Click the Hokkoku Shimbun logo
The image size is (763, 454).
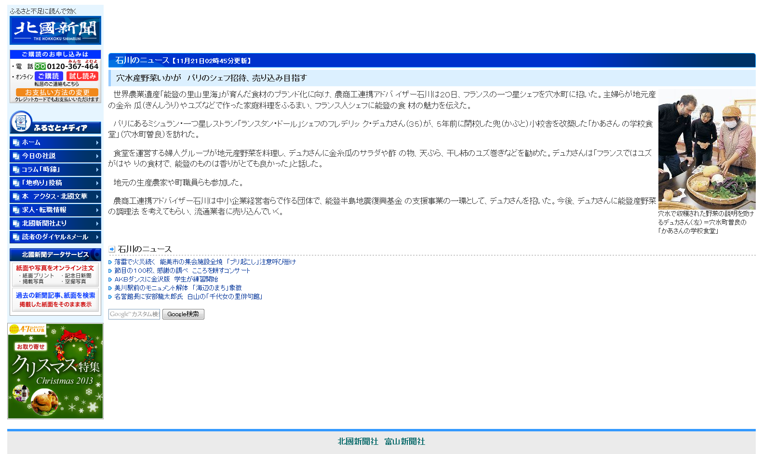(55, 30)
